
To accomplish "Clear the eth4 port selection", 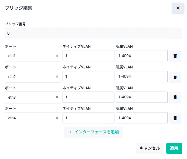I will (57, 118).
